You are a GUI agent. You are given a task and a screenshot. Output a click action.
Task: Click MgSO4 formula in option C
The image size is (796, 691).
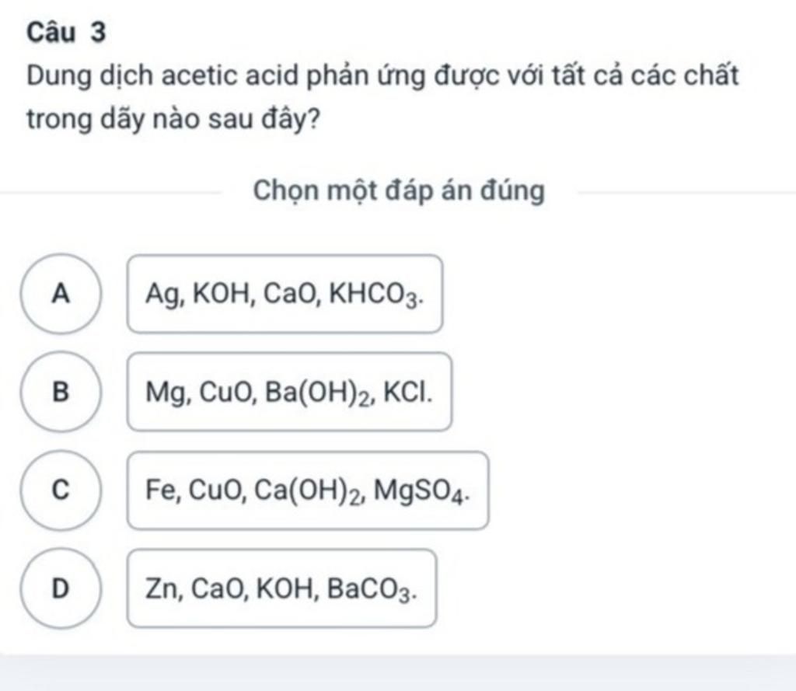click(421, 491)
